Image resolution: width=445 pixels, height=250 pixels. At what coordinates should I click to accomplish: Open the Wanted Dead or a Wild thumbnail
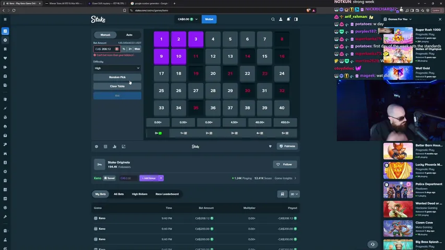398,209
